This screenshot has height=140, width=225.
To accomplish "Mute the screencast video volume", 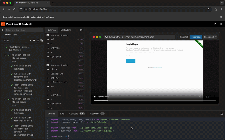I will click(x=200, y=97).
